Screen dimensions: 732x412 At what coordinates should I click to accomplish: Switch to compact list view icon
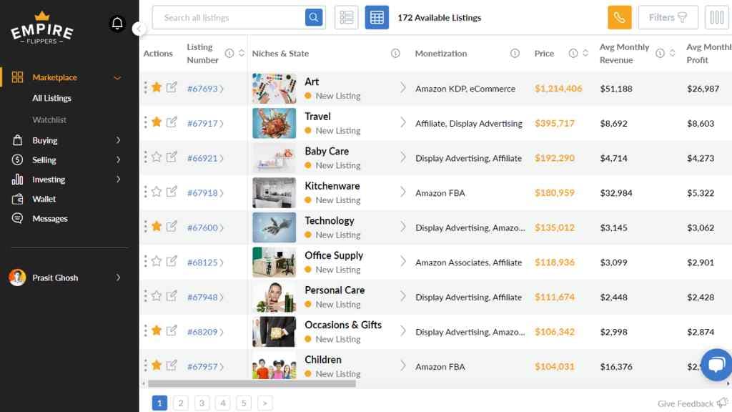(x=346, y=17)
